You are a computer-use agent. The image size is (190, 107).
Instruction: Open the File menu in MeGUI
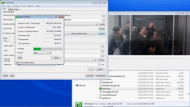pyautogui.click(x=4, y=6)
